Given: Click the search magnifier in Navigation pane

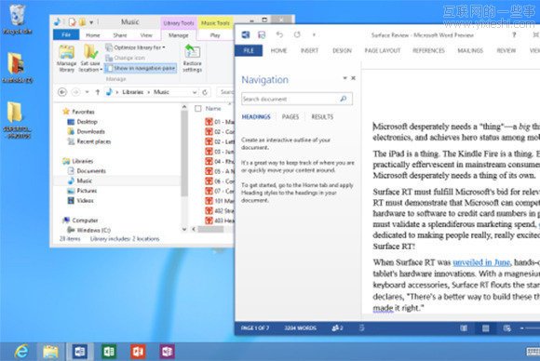Looking at the screenshot, I should click(x=344, y=100).
